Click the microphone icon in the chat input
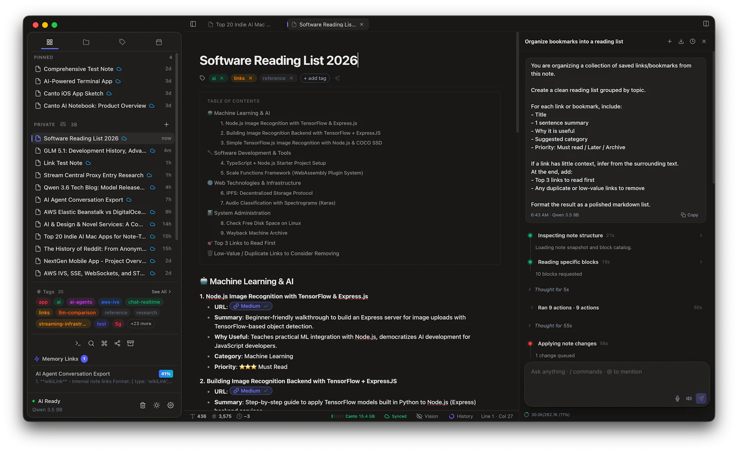738x452 pixels. point(677,399)
